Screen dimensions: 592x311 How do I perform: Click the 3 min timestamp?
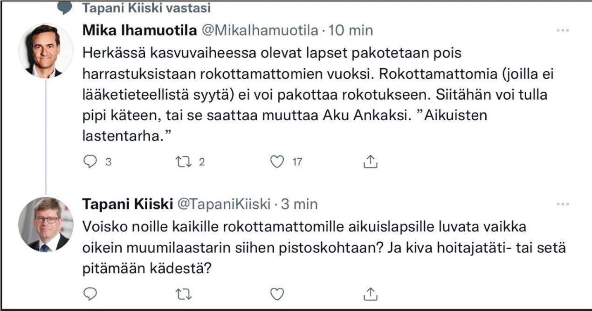[x=299, y=204]
